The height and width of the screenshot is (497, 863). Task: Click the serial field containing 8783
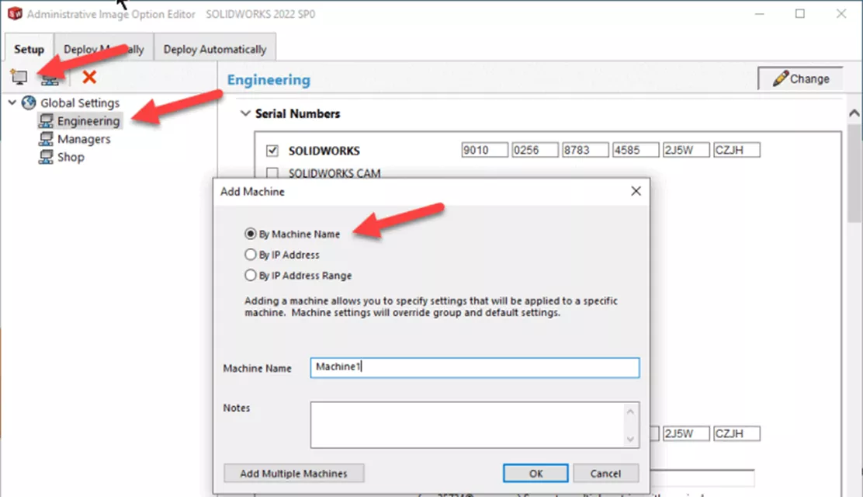[x=585, y=150]
